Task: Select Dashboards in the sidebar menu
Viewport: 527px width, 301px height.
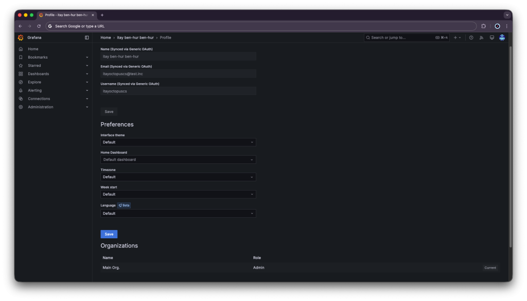Action: pyautogui.click(x=38, y=74)
